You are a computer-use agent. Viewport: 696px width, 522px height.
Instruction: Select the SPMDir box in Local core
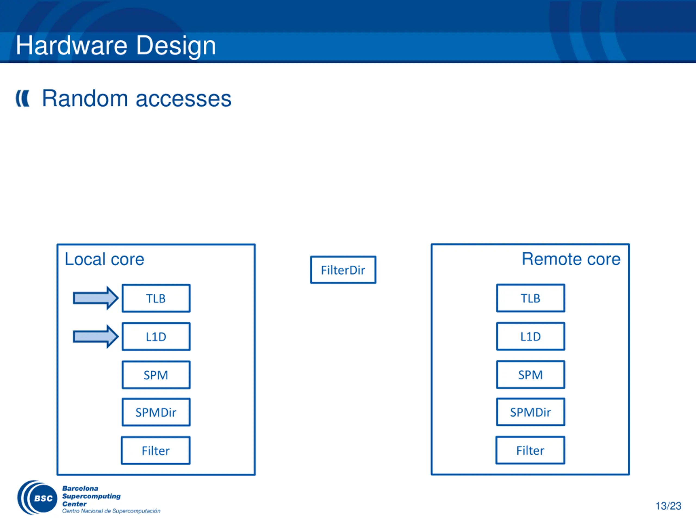pos(156,412)
